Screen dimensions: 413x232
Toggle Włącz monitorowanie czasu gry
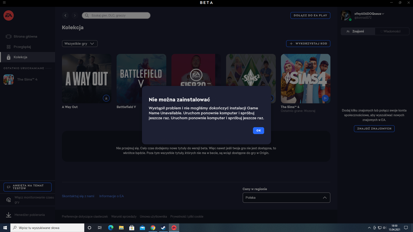[x=27, y=200]
